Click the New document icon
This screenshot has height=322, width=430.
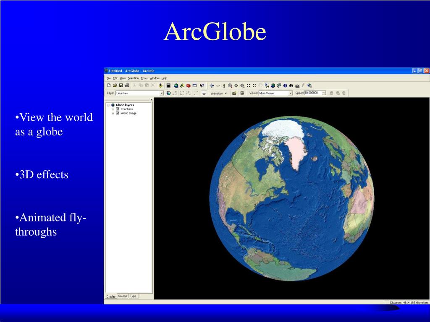tap(109, 86)
